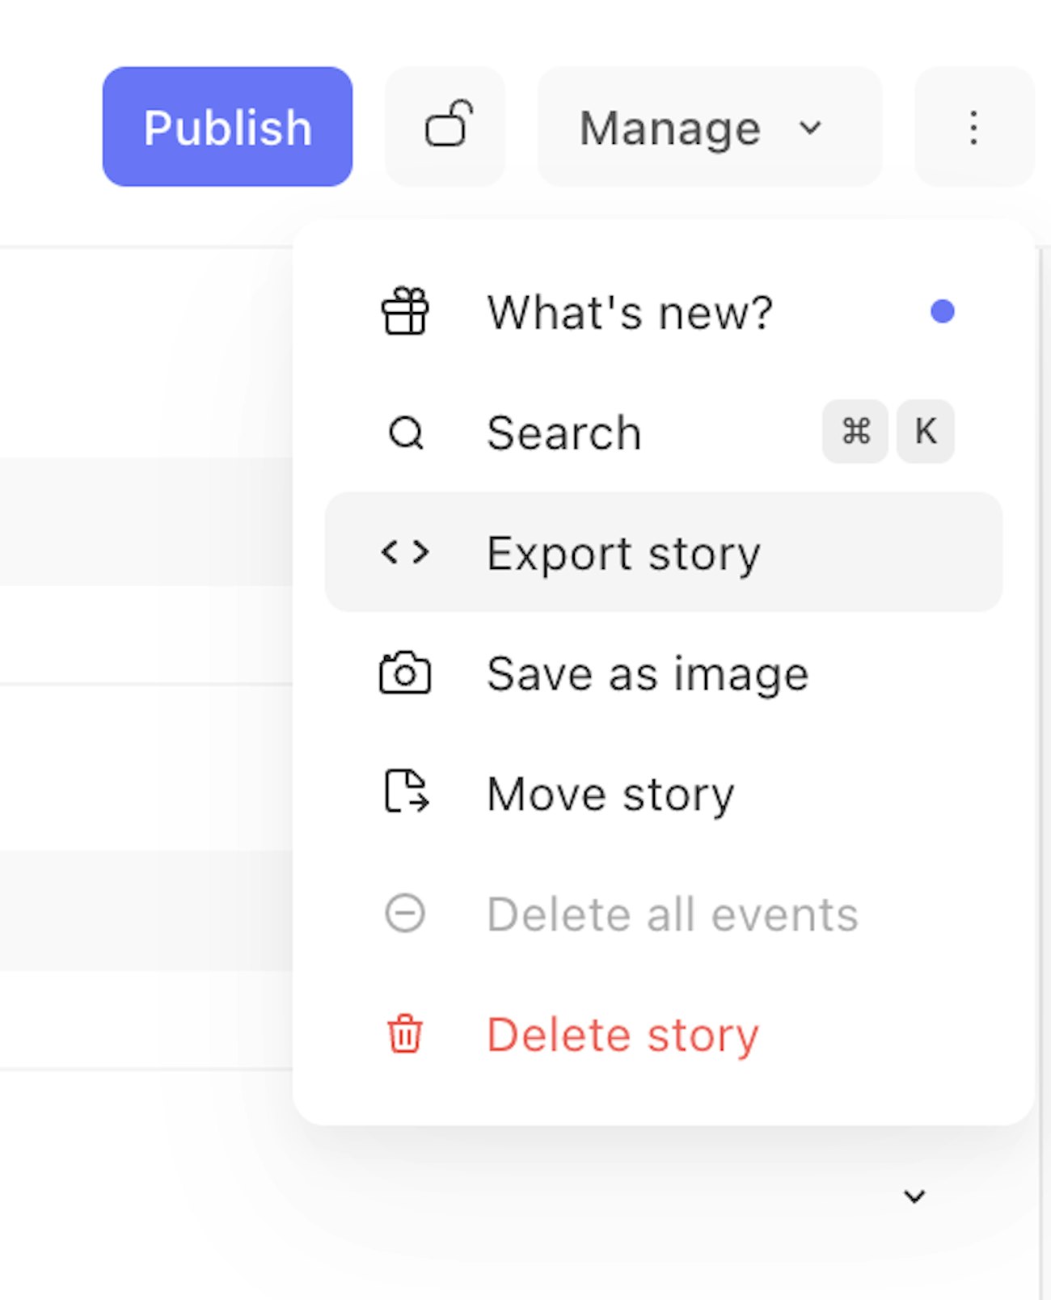Click the red trash Delete story icon
This screenshot has width=1051, height=1300.
[405, 1033]
